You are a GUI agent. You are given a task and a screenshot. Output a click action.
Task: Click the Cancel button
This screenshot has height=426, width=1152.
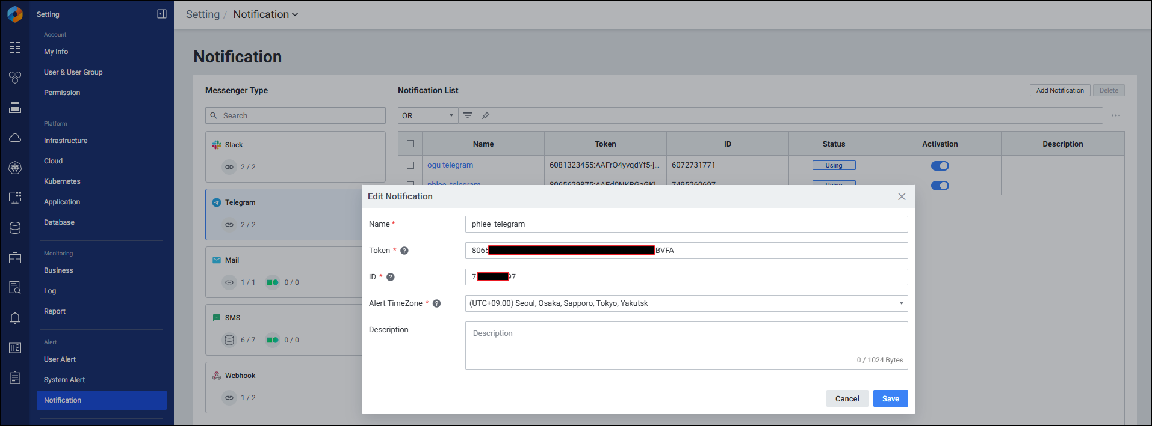point(847,398)
